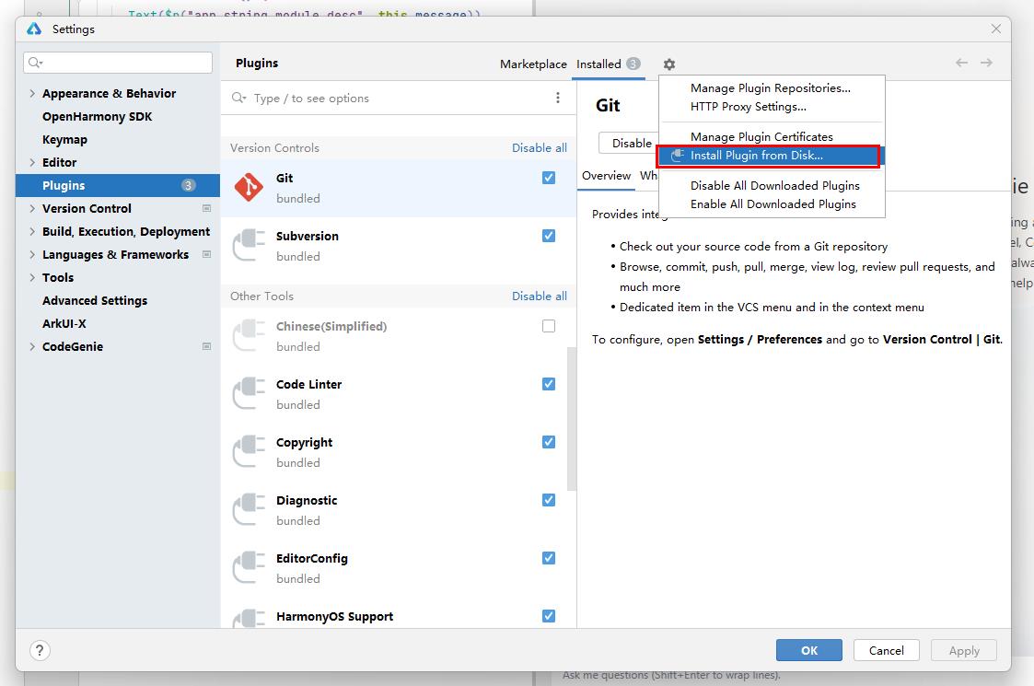This screenshot has height=686, width=1034.
Task: Click Disable all for Version Controls
Action: 539,148
